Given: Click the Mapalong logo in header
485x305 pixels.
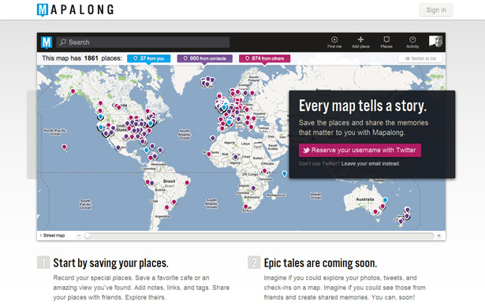Looking at the screenshot, I should 75,9.
